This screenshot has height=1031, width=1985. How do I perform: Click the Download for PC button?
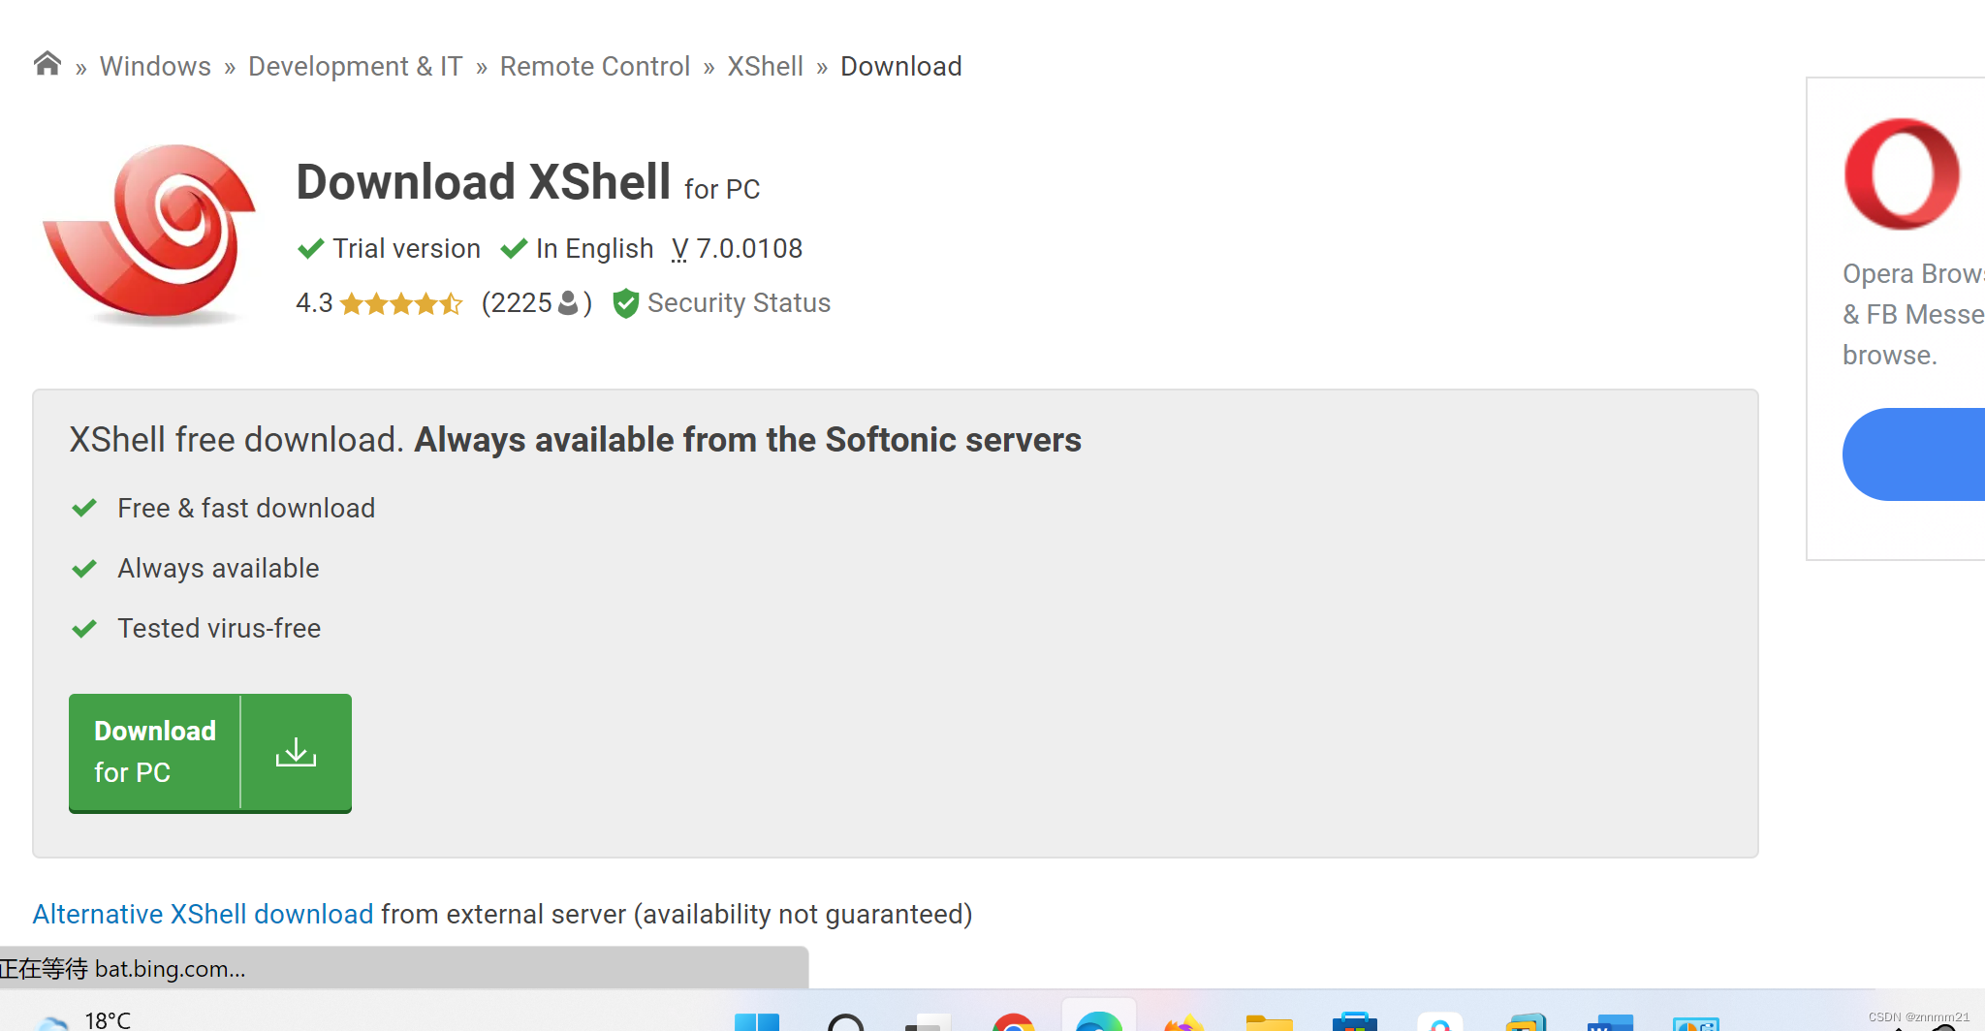pyautogui.click(x=155, y=752)
